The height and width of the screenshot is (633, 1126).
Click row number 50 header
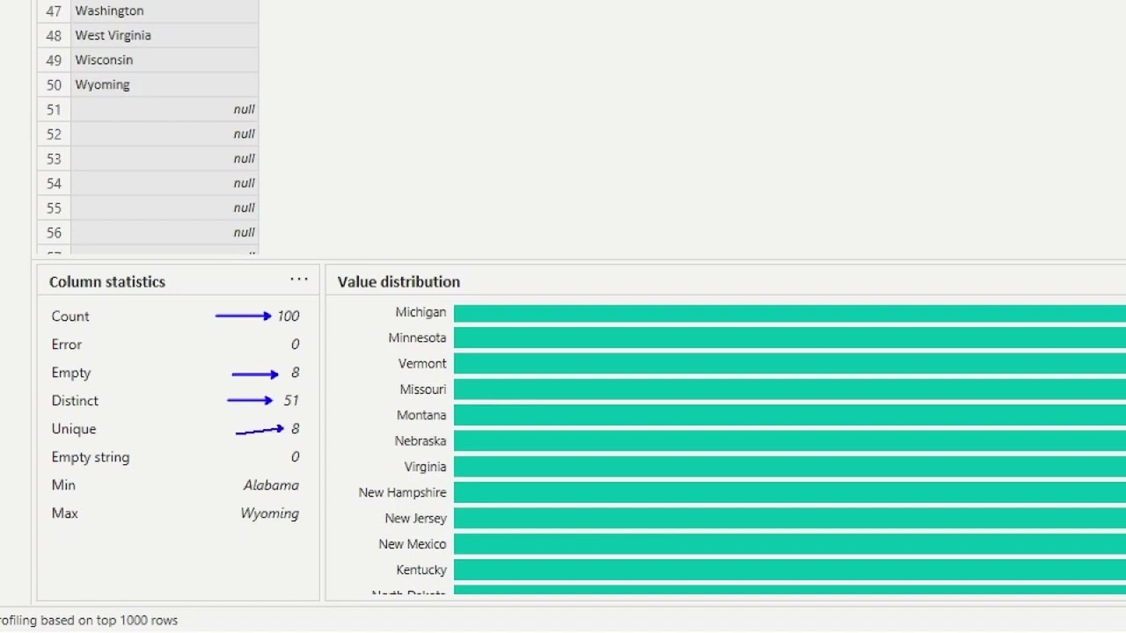54,84
